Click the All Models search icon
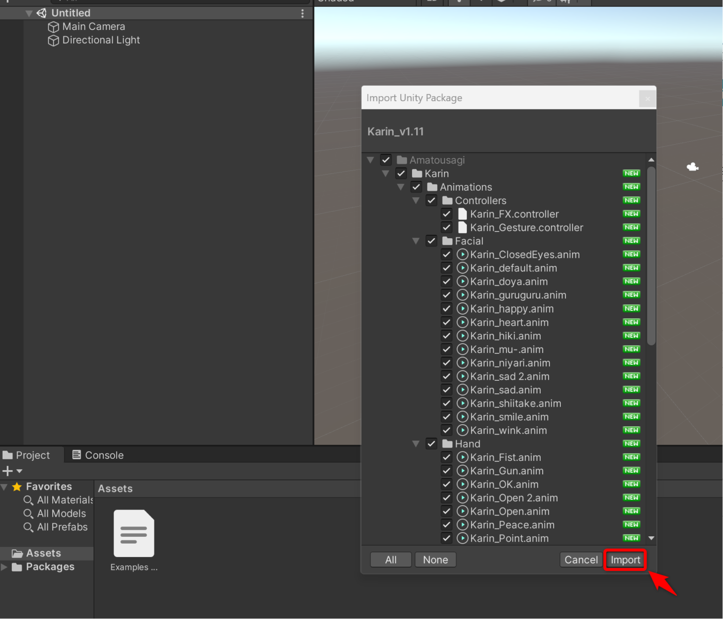Screen dimensions: 723x619 (28, 514)
